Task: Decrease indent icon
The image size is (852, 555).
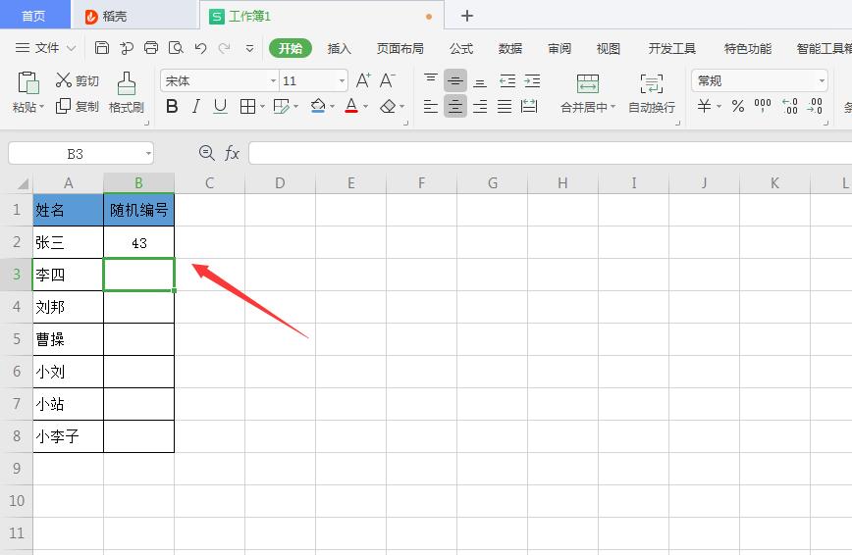Action: pos(507,81)
